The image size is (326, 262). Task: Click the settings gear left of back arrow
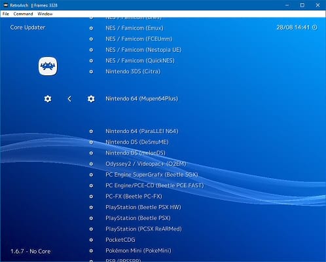48,99
